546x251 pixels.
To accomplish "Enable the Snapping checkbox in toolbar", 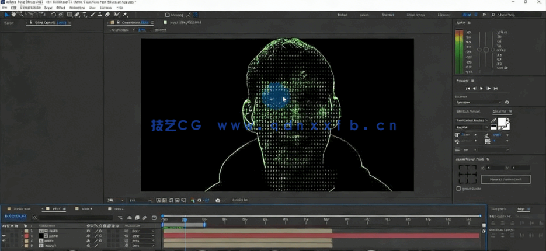I will (168, 15).
